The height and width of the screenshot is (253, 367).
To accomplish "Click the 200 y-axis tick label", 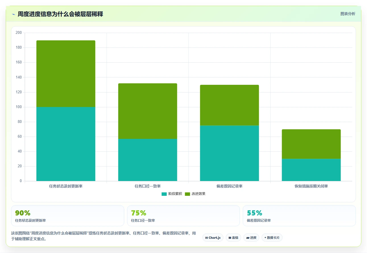I will coord(19,33).
